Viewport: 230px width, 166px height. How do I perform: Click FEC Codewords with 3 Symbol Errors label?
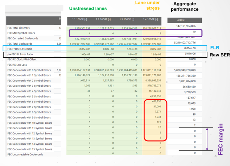[x=29, y=86]
